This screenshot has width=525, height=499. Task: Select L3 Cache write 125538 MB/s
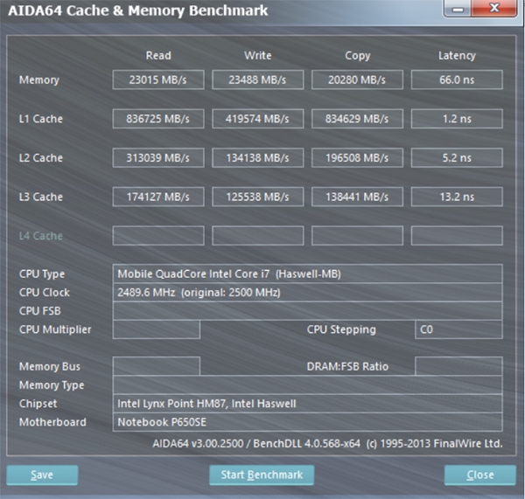(x=258, y=197)
